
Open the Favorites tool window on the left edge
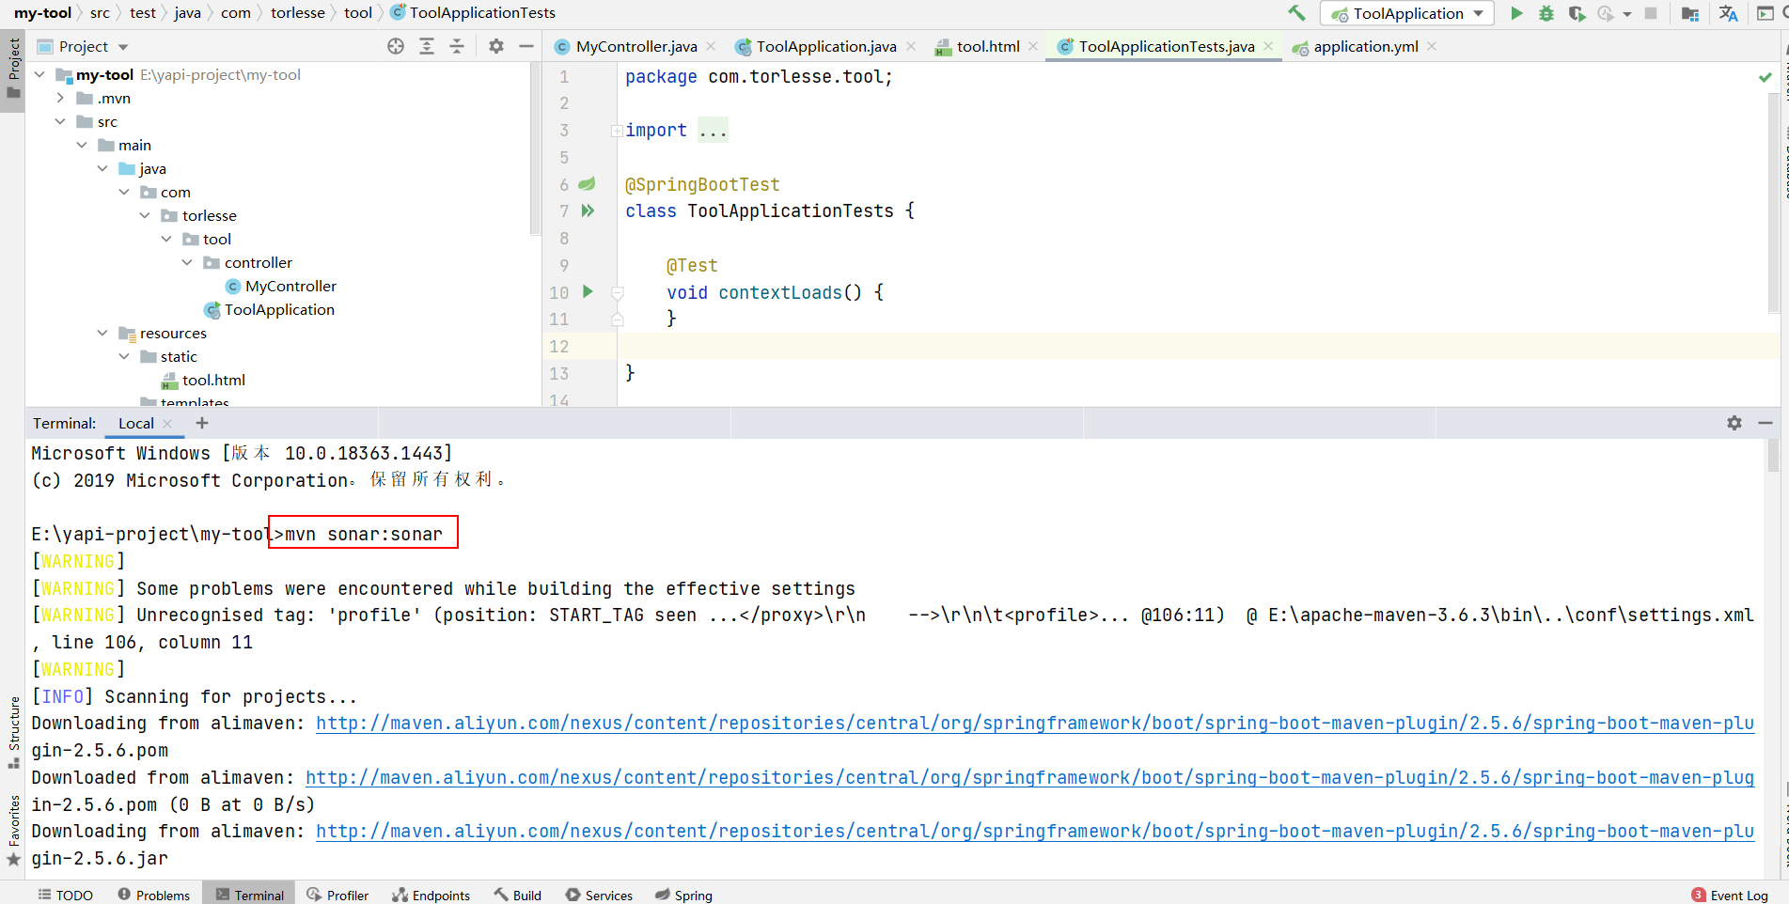13,831
